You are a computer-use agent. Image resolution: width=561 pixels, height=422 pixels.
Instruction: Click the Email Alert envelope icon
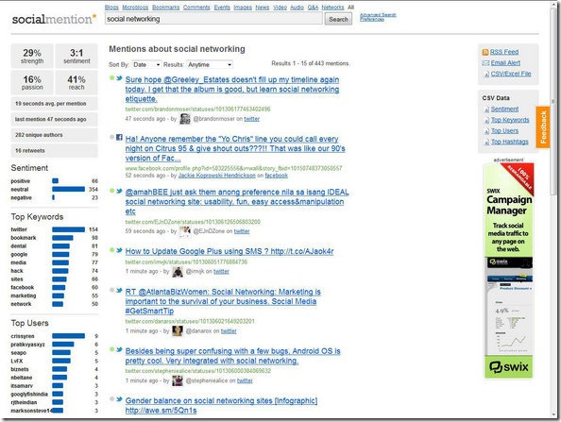point(485,63)
